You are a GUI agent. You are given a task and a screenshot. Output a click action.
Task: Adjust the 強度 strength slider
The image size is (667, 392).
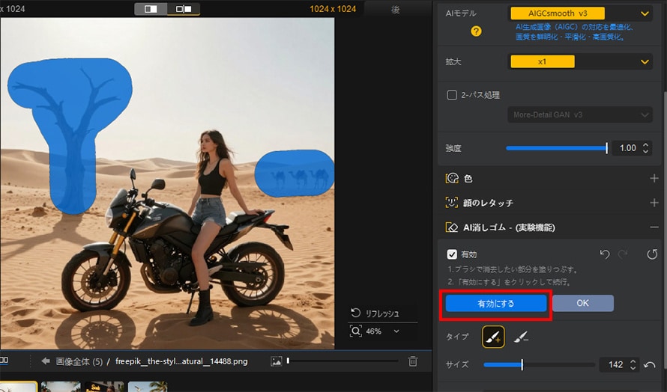[x=556, y=148]
